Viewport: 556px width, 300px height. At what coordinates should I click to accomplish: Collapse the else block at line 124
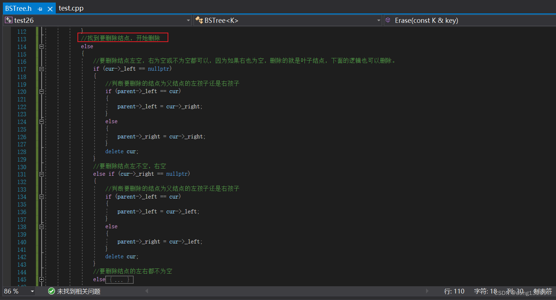[42, 122]
